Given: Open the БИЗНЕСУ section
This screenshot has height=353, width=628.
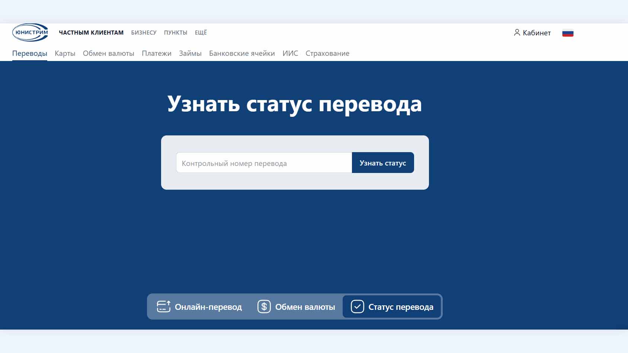Looking at the screenshot, I should point(144,33).
